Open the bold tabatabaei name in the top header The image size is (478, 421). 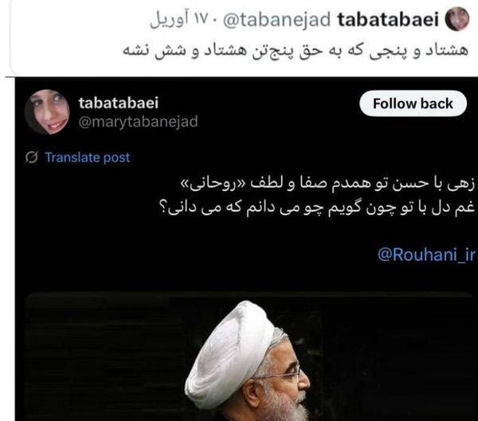[388, 19]
